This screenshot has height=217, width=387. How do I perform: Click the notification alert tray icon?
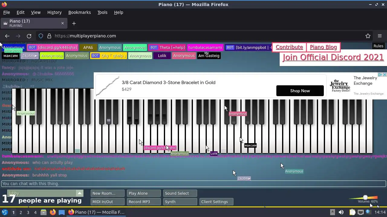click(x=368, y=212)
